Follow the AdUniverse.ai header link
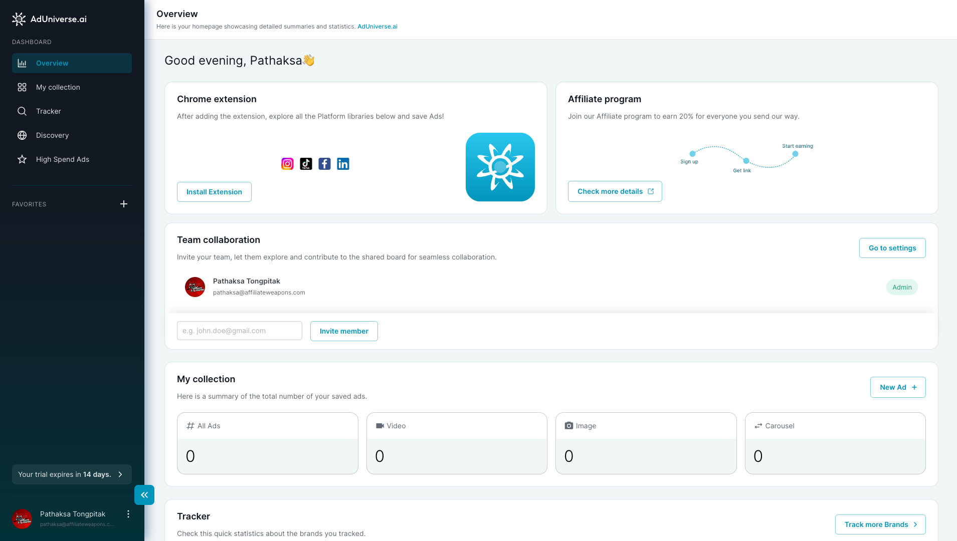 click(377, 27)
